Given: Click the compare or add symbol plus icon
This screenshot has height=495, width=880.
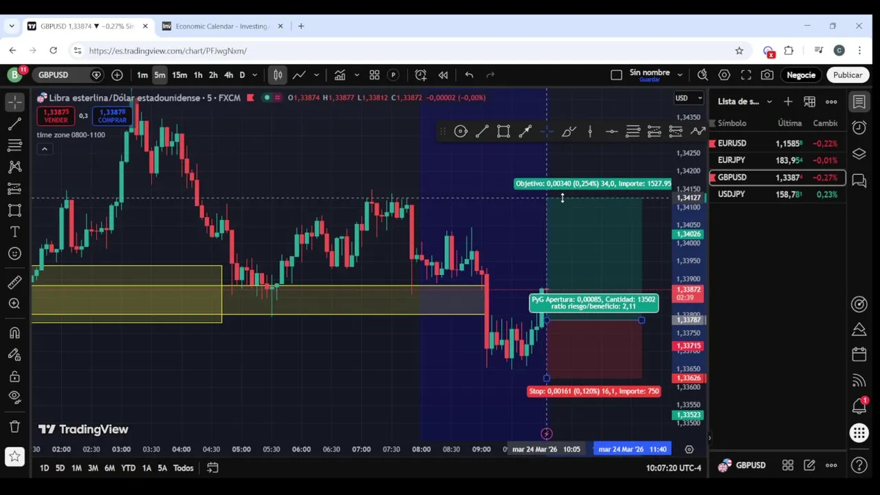Looking at the screenshot, I should click(x=117, y=75).
